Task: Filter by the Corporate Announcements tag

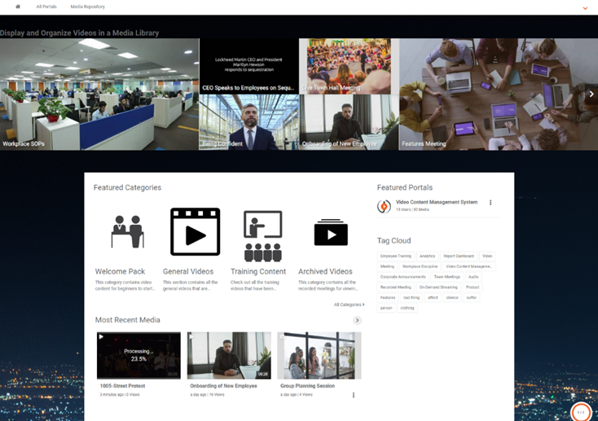Action: [x=403, y=277]
